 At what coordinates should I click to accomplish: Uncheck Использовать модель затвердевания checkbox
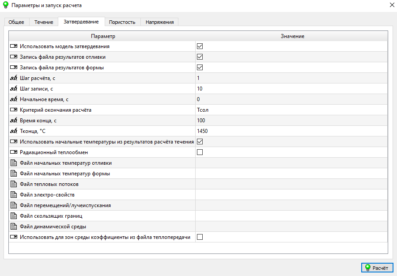point(200,46)
